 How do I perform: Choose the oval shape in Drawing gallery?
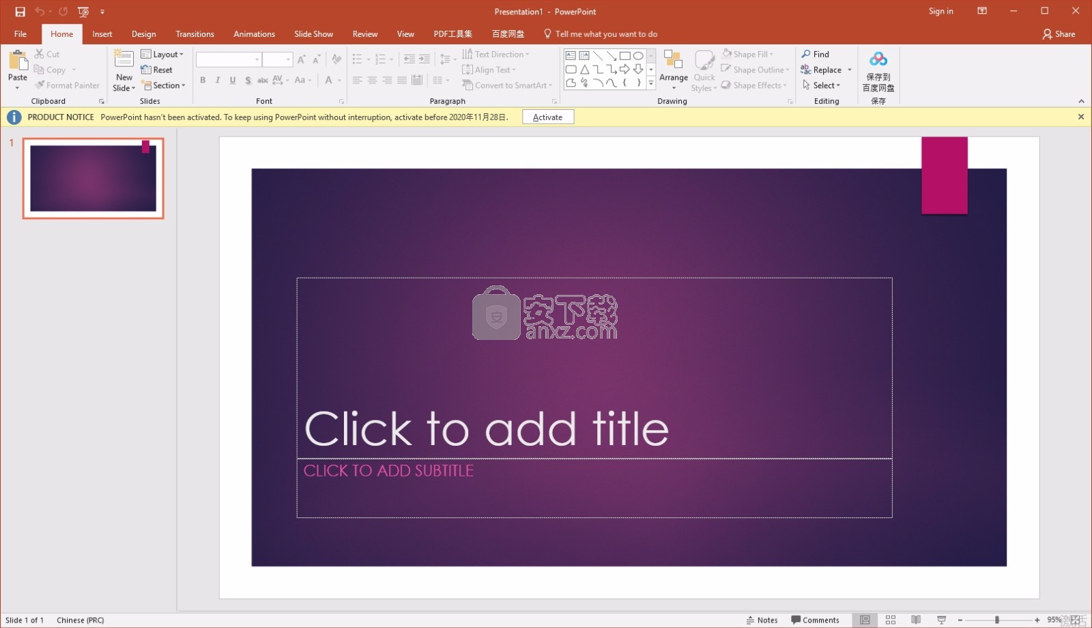[638, 56]
